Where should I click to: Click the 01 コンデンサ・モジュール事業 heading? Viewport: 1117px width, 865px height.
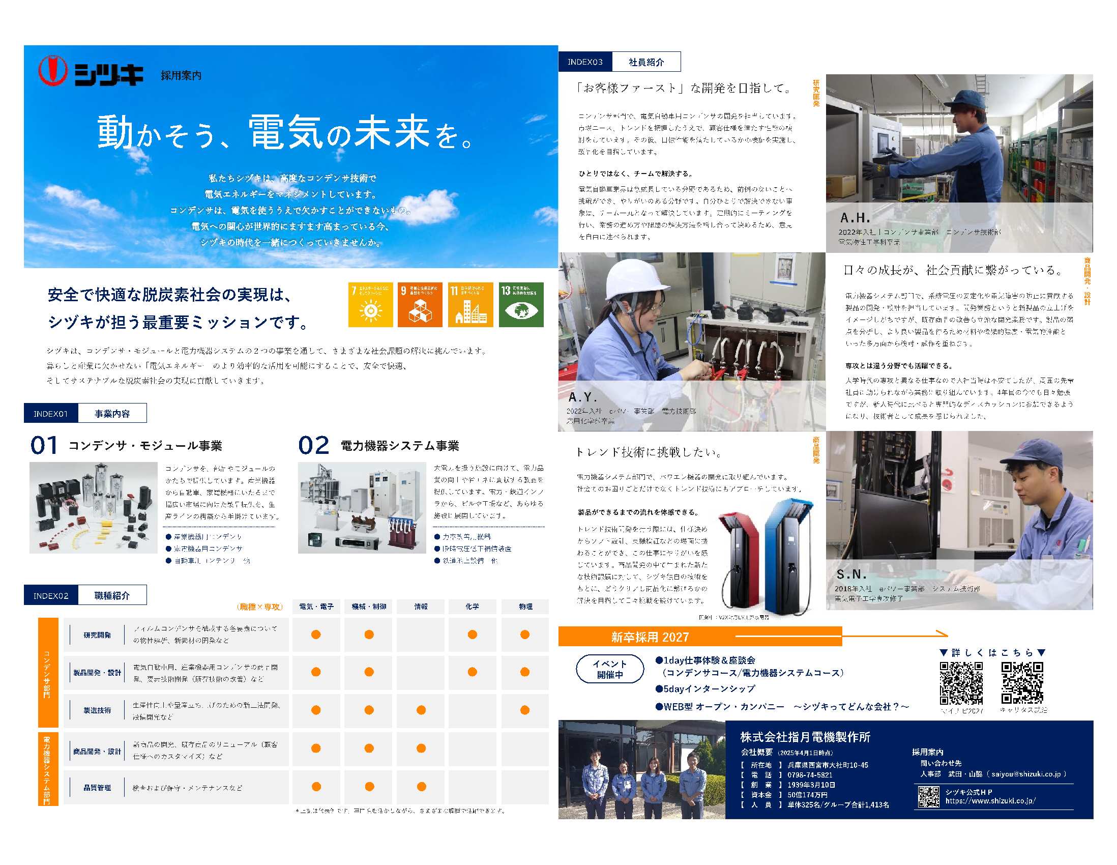click(x=126, y=445)
